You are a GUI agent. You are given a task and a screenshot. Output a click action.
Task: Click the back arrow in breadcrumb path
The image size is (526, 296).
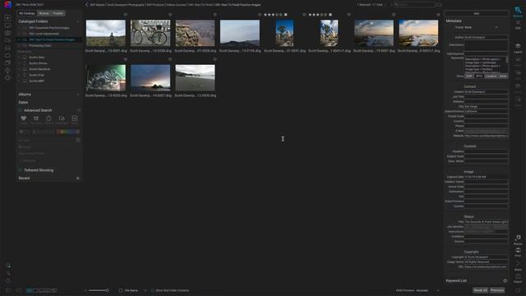[87, 5]
